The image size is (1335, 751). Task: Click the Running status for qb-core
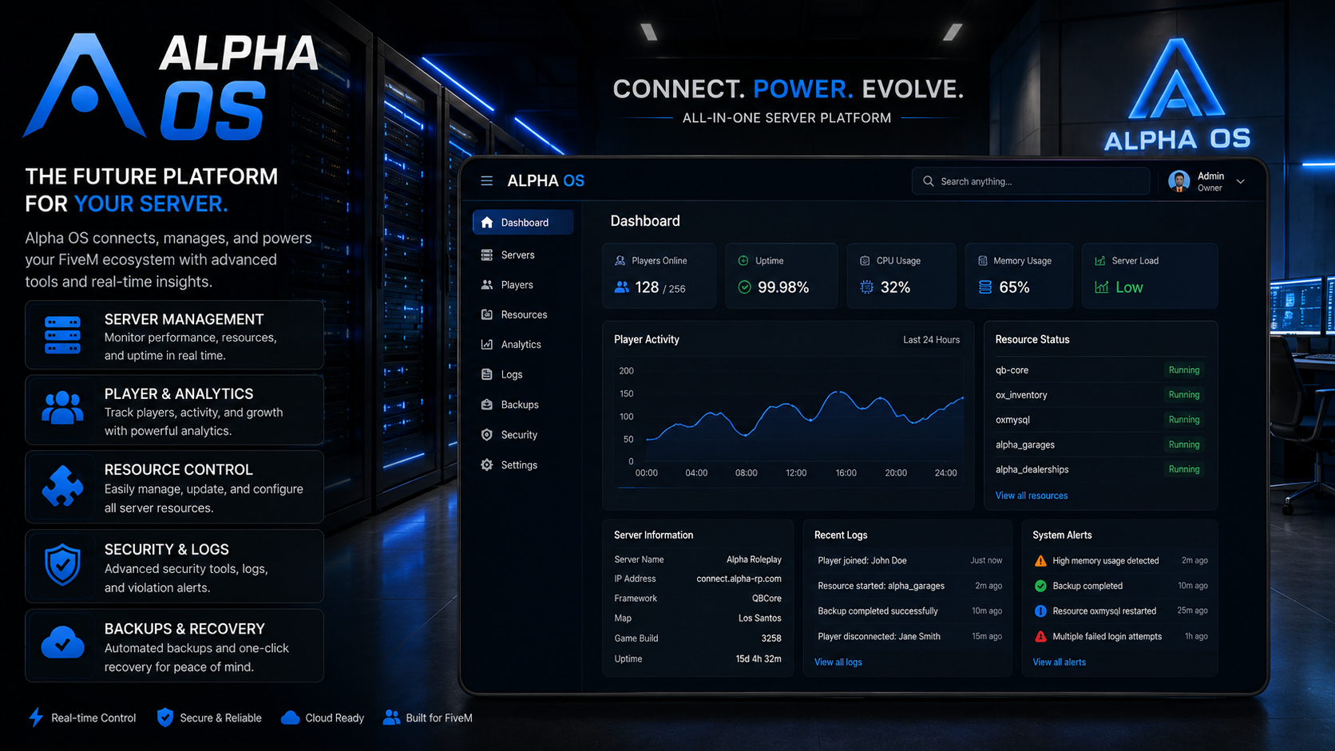1183,370
